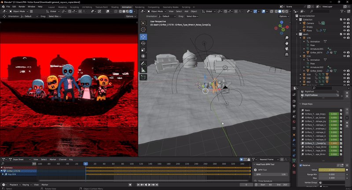Open the Tool properties tab
The height and width of the screenshot is (190, 352).
point(294,95)
